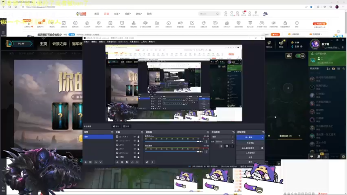Click start virtual camera button
The height and width of the screenshot is (195, 347).
coord(248,148)
